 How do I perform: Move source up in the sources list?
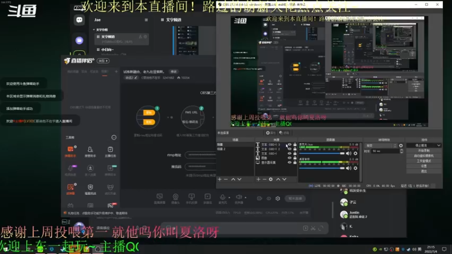click(278, 179)
